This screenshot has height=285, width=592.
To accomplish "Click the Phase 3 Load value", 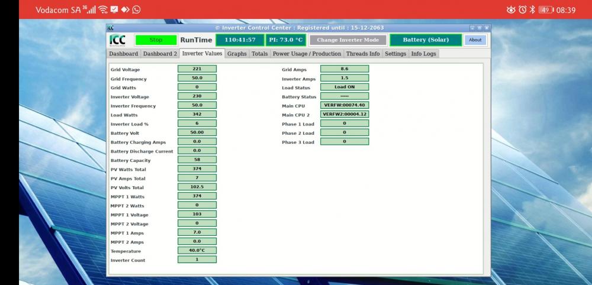I will coord(345,141).
